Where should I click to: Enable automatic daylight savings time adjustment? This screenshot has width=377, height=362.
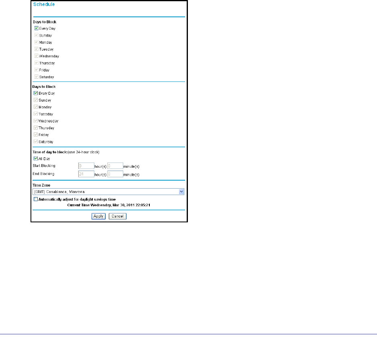point(36,199)
